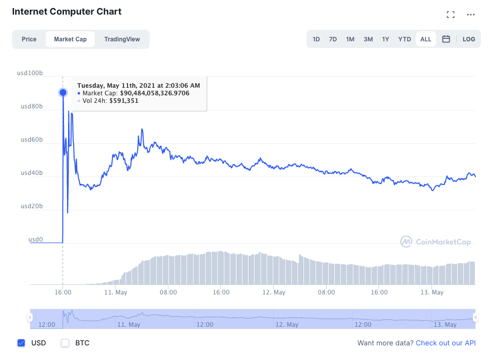
Task: Click the highlighted data point marker on chart
Action: pyautogui.click(x=63, y=92)
